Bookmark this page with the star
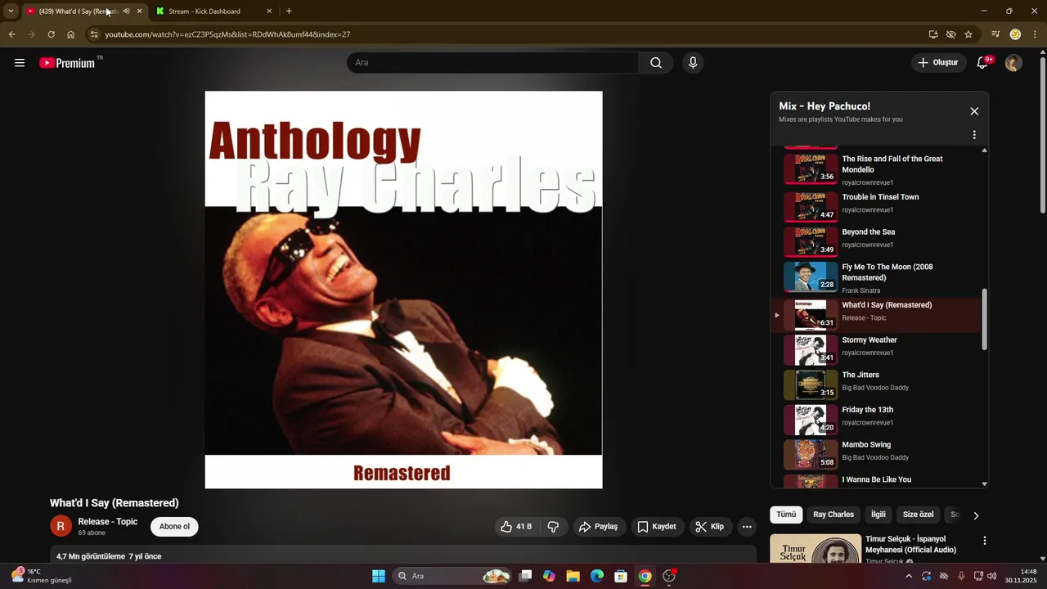The width and height of the screenshot is (1047, 589). [968, 34]
